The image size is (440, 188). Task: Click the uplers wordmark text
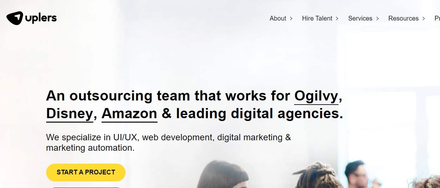pyautogui.click(x=41, y=18)
